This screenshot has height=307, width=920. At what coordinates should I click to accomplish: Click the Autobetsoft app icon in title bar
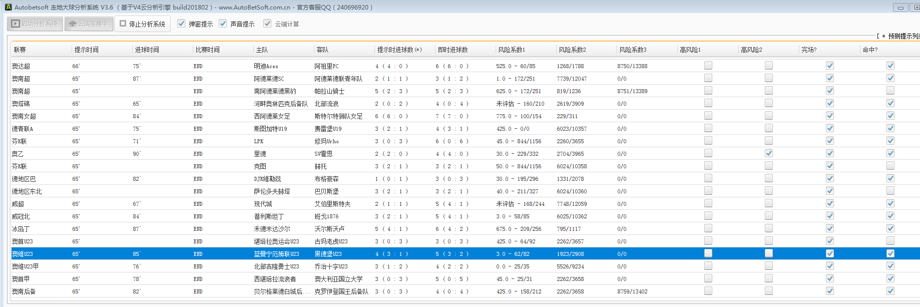point(8,8)
